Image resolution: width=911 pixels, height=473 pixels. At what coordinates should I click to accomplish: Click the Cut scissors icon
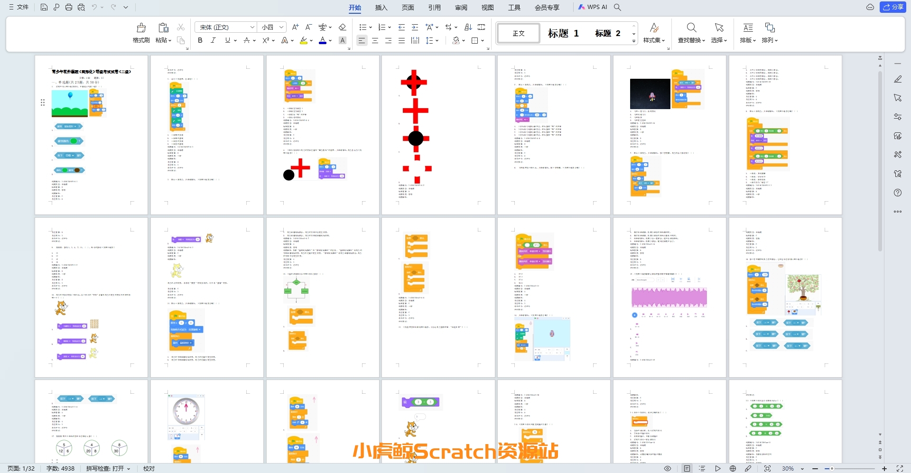point(181,28)
